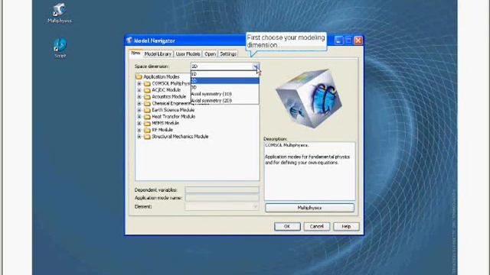Choose 3D from the dimension list
490x275 pixels.
224,87
